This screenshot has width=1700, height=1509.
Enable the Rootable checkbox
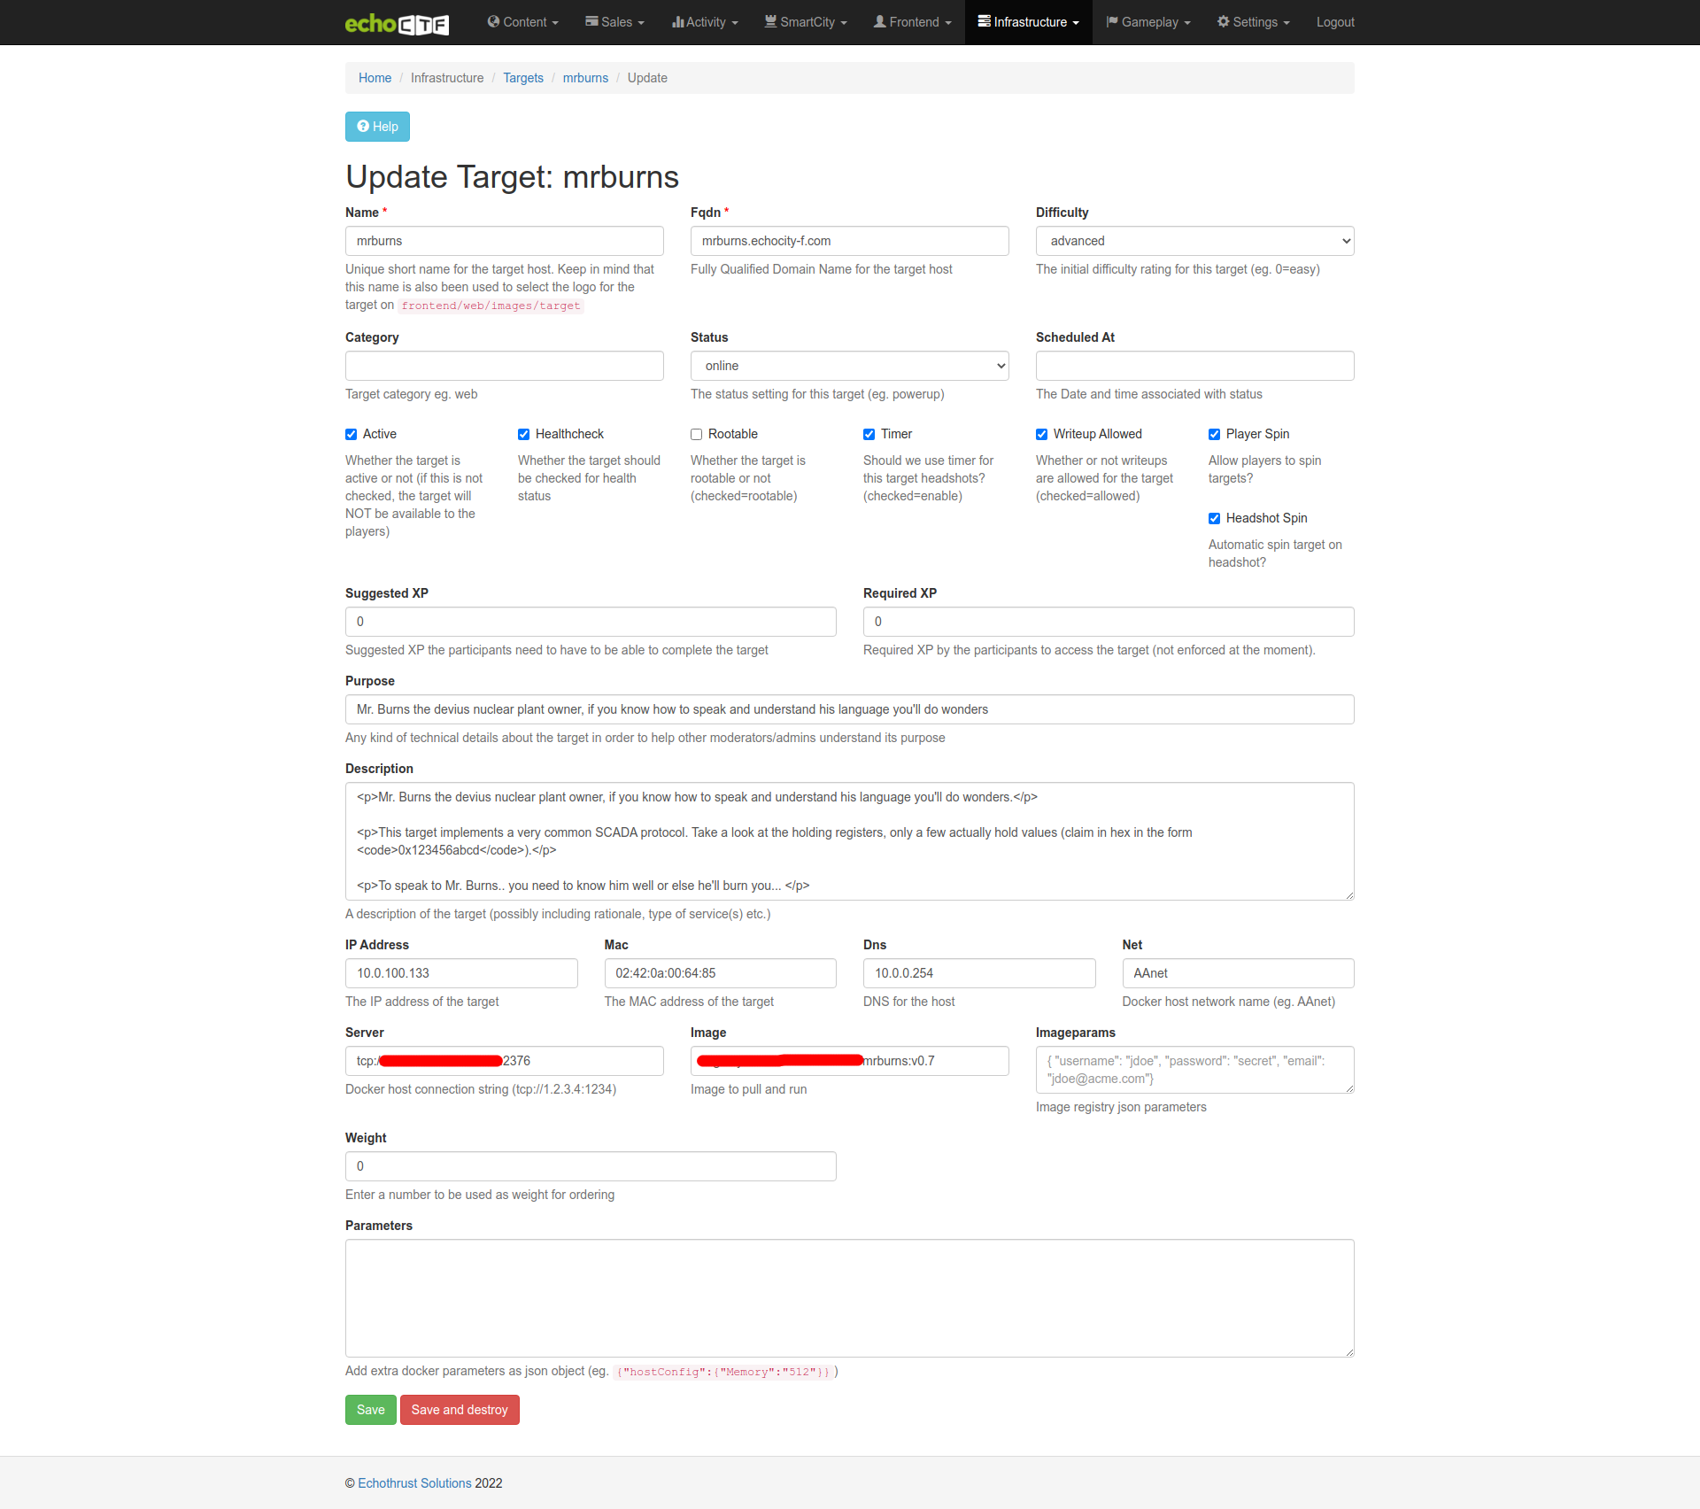(x=697, y=434)
